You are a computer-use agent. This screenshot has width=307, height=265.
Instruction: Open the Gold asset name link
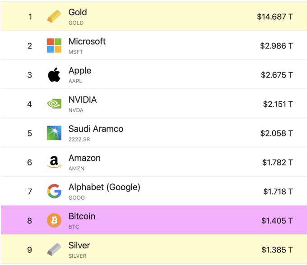pyautogui.click(x=78, y=12)
